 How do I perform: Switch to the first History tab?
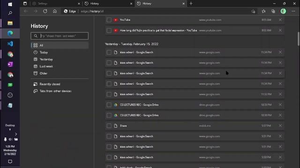tap(108, 4)
